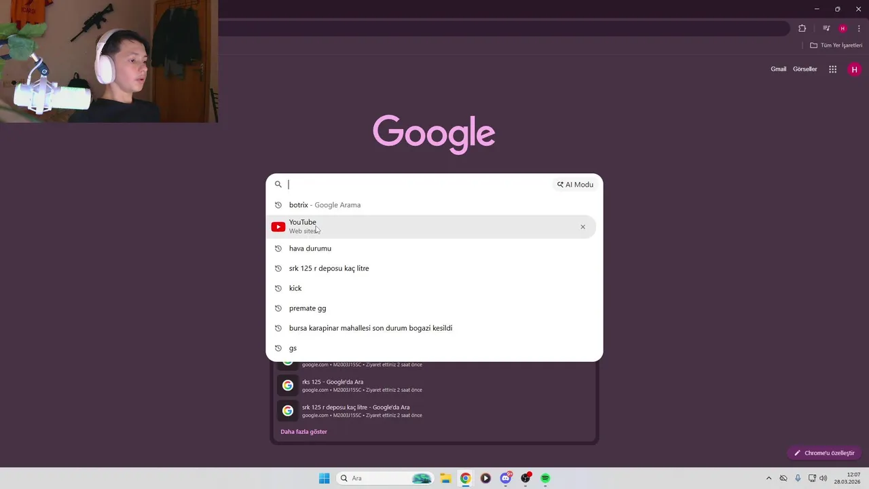The image size is (869, 489).
Task: Switch to Chrome in the taskbar
Action: click(465, 478)
